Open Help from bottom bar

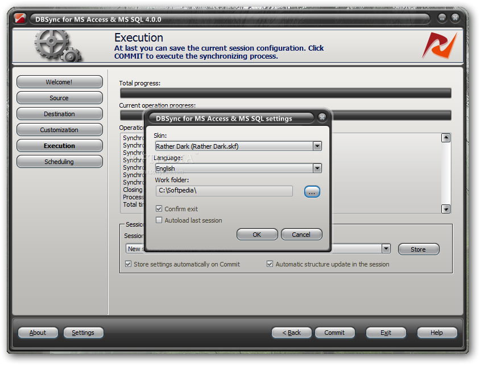click(x=437, y=333)
